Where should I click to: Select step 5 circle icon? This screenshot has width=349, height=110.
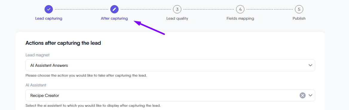[x=299, y=9]
